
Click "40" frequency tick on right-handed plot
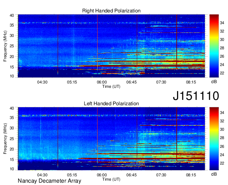pos(12,15)
